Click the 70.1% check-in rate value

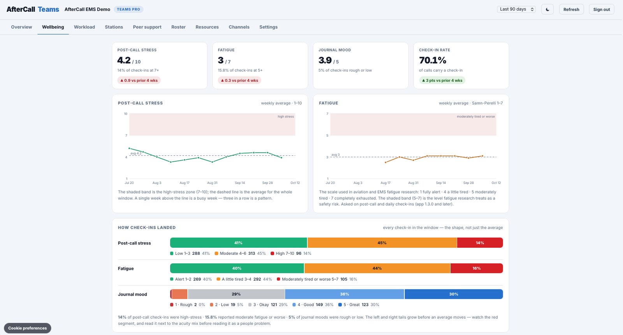pyautogui.click(x=433, y=60)
